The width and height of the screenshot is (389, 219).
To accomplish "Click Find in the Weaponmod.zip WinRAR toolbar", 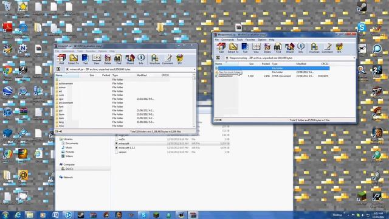I will [x=278, y=48].
